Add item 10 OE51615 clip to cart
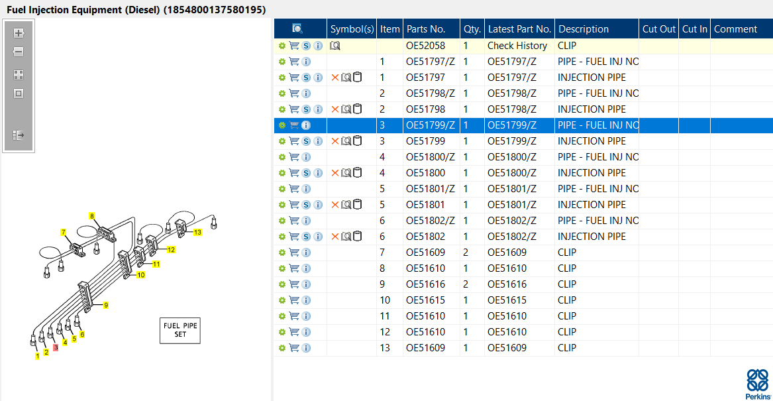This screenshot has height=401, width=773. tap(294, 300)
